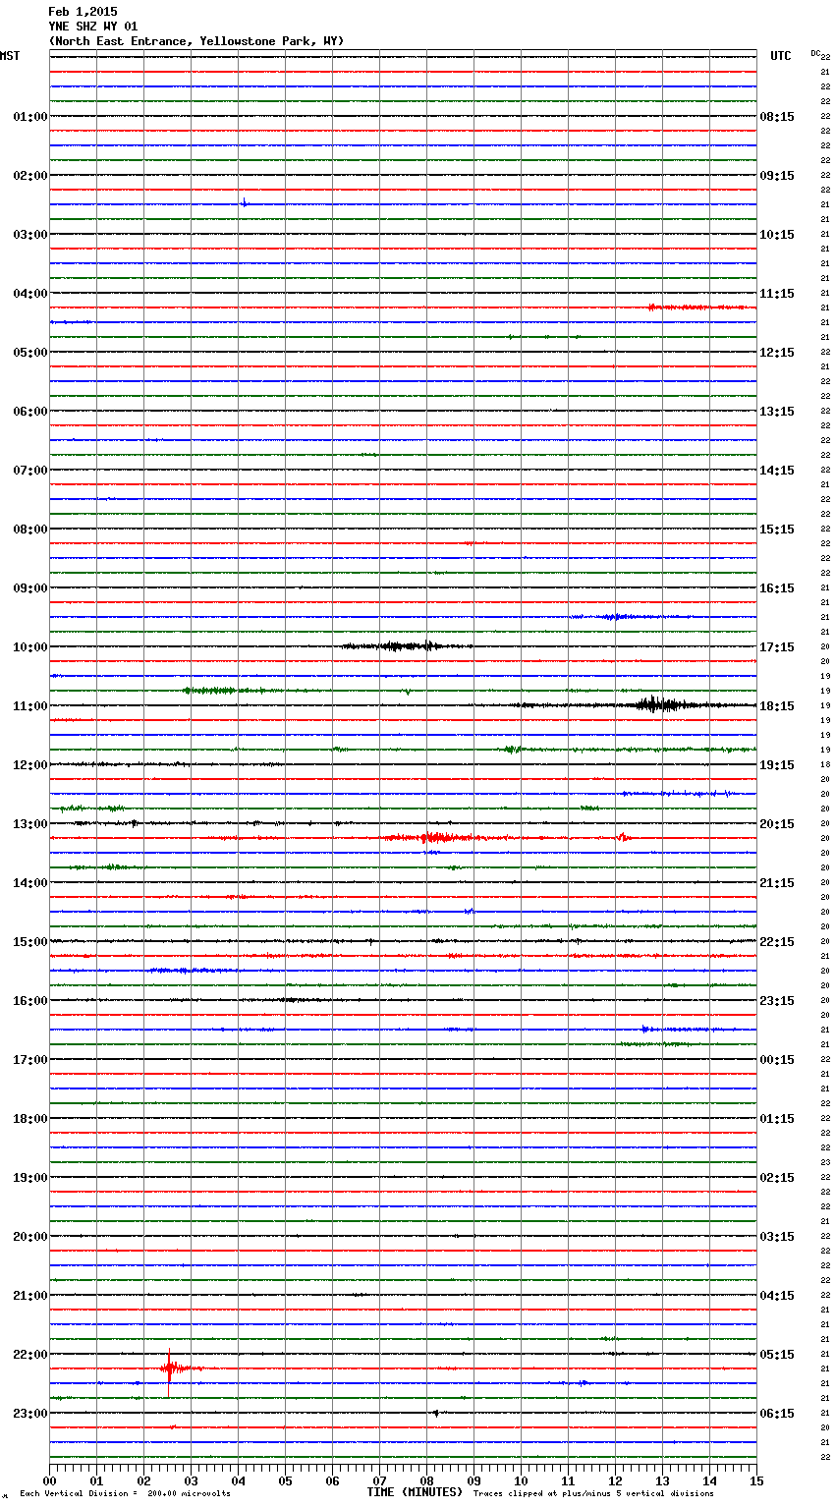This screenshot has width=835, height=1507.
Task: Click the large red earthquake spike below 22:00
Action: (169, 1368)
